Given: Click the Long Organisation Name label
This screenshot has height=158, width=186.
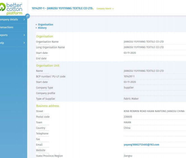Looking at the screenshot, I should click(x=50, y=47).
